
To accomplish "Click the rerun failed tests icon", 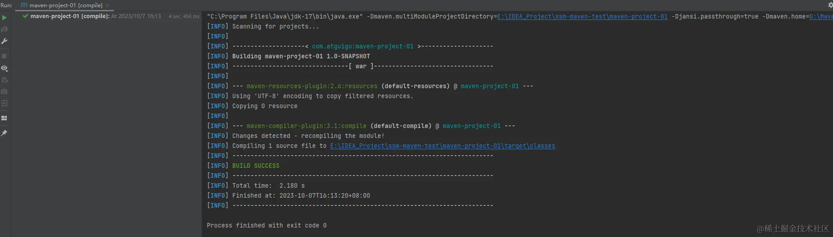I will 4,29.
